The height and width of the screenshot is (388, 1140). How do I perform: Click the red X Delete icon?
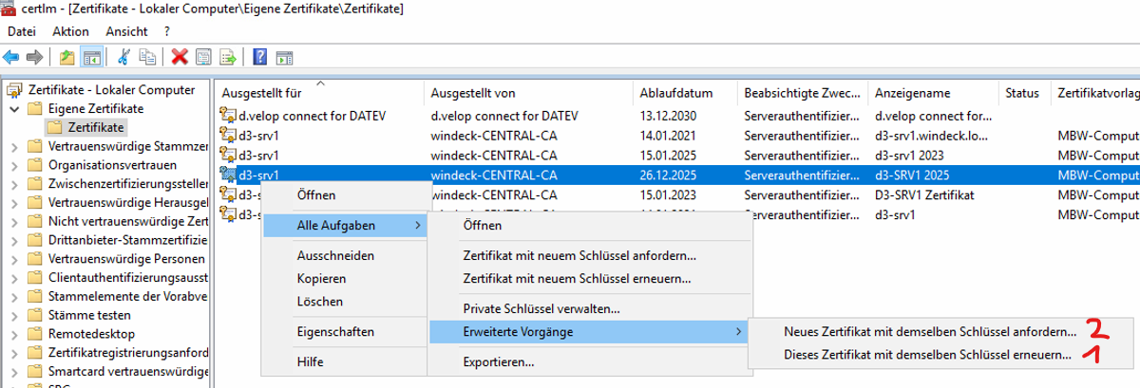tap(179, 57)
